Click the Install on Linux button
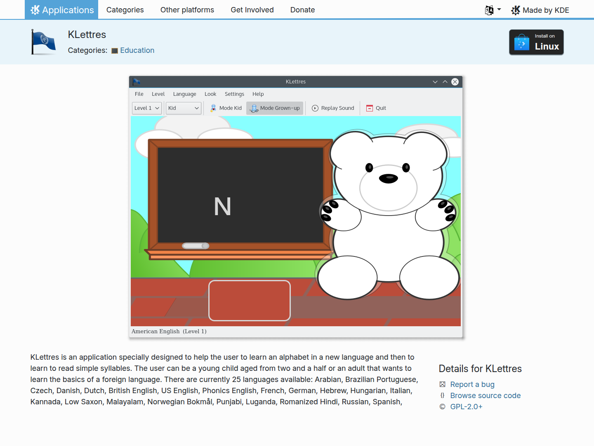The image size is (594, 446). pos(536,42)
